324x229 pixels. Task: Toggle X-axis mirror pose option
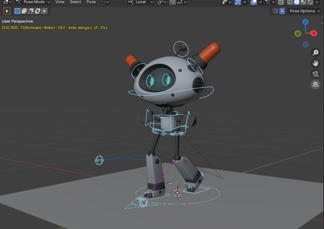coord(282,11)
